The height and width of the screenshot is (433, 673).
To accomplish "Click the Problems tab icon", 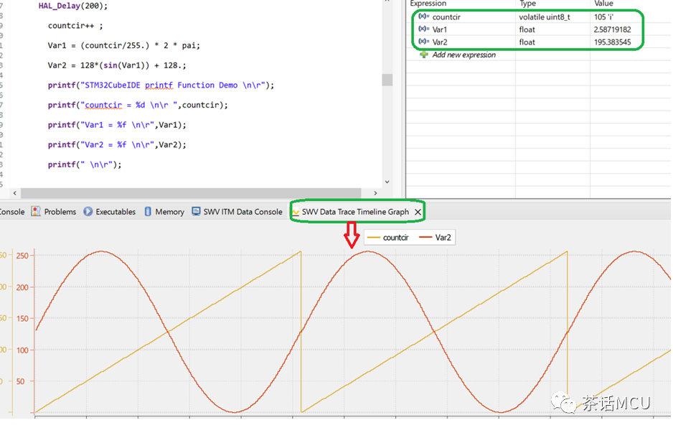I will (x=36, y=211).
